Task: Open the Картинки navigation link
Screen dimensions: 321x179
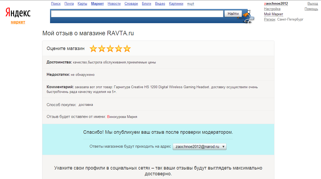Action: 176,4
